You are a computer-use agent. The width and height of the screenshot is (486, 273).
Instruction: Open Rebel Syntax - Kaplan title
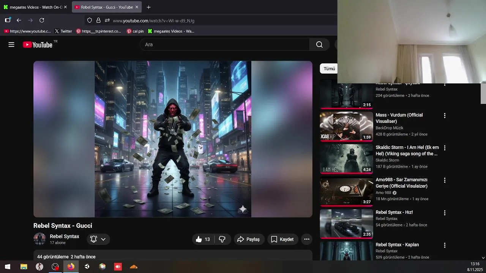[x=397, y=245]
